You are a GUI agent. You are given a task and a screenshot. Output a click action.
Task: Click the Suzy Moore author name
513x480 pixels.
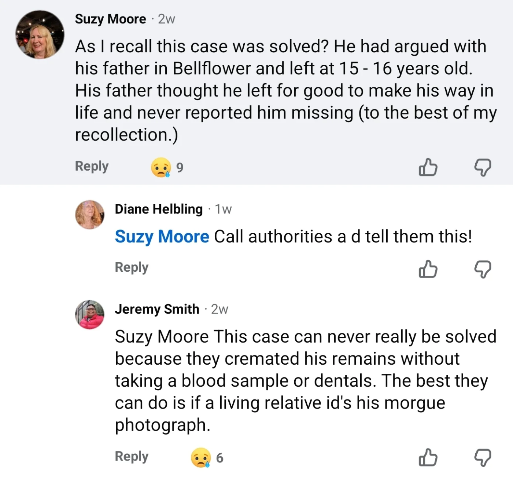[110, 19]
